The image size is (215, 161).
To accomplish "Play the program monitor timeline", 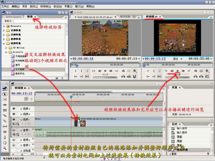I will click(x=178, y=71).
